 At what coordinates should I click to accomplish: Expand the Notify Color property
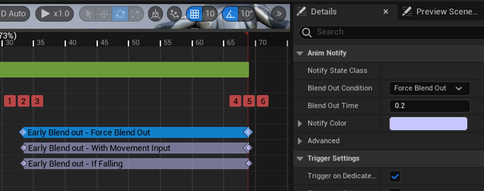300,123
